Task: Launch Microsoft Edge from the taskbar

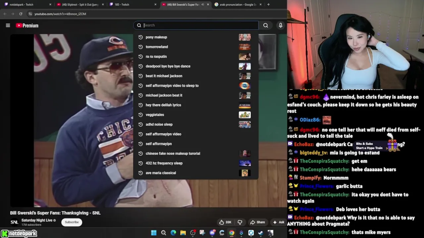Action: click(173, 233)
